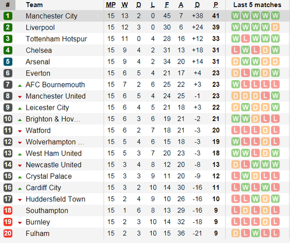Click Fulham's green win result badge
The height and width of the screenshot is (243, 290).
point(255,233)
